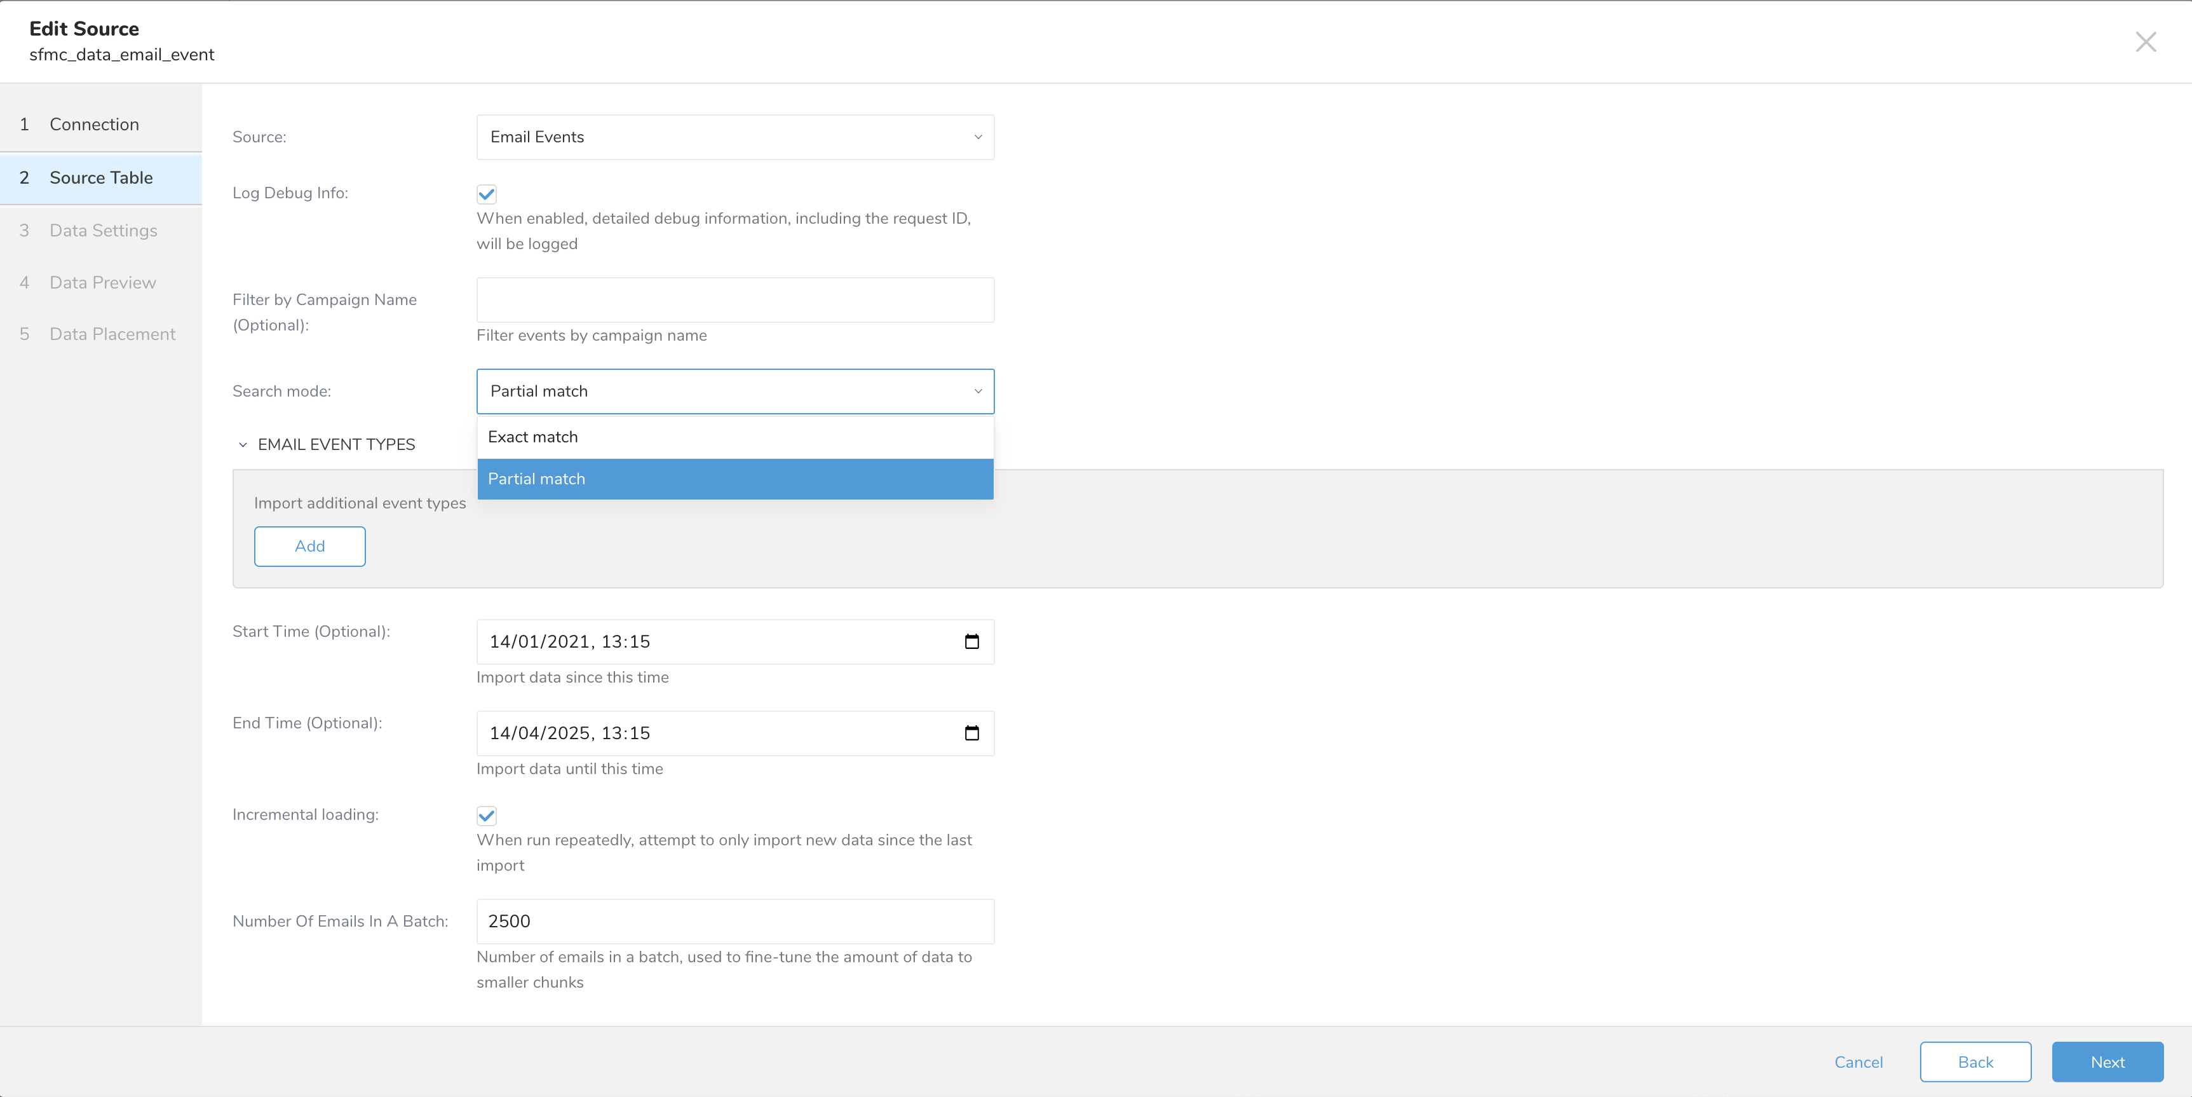The width and height of the screenshot is (2192, 1097).
Task: Open the End Time calendar picker icon
Action: pyautogui.click(x=971, y=733)
